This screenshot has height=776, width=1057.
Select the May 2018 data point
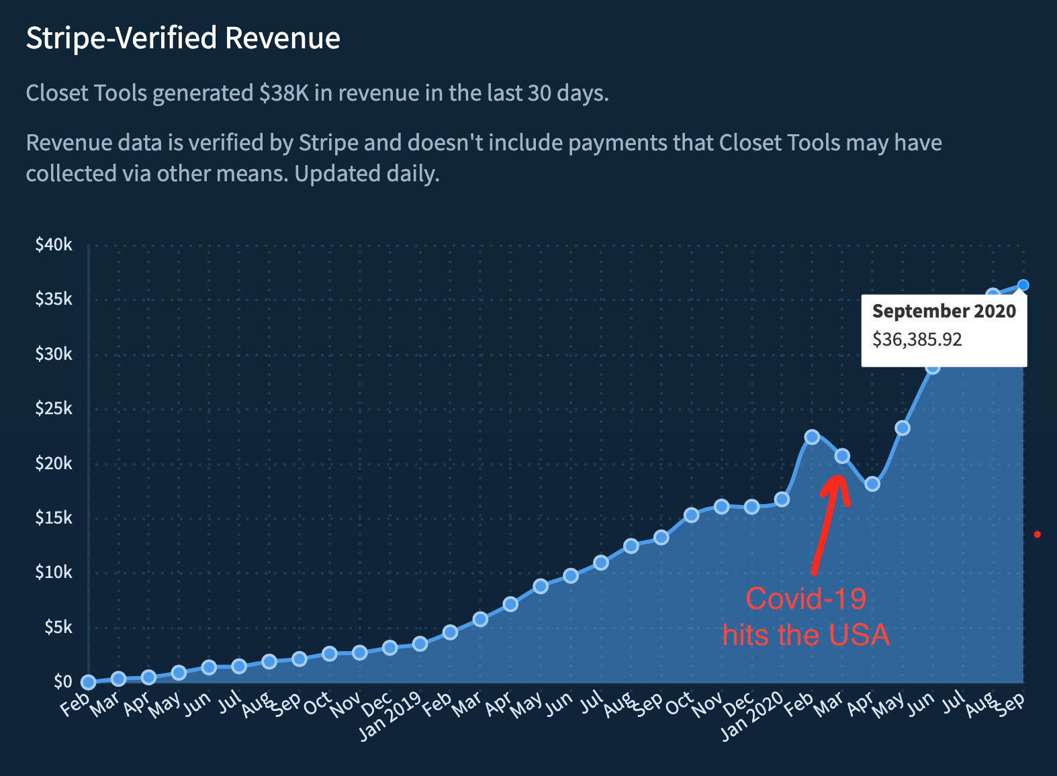coord(179,673)
